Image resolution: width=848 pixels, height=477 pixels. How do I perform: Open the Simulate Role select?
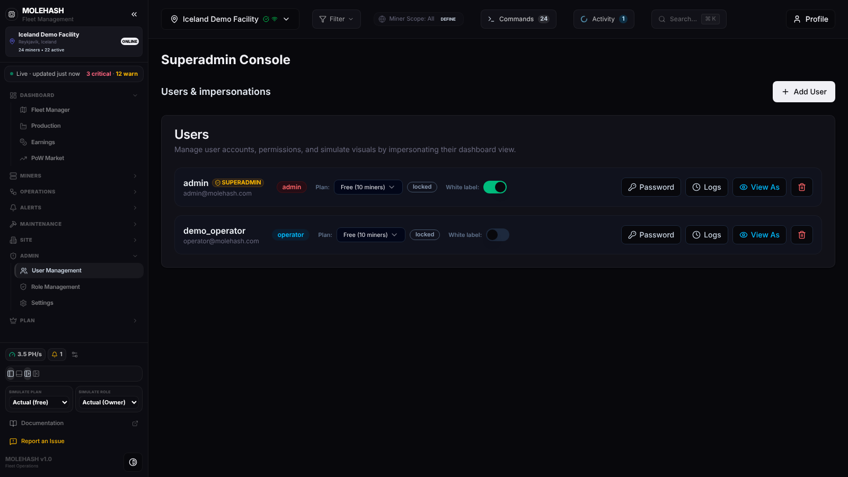(x=109, y=403)
